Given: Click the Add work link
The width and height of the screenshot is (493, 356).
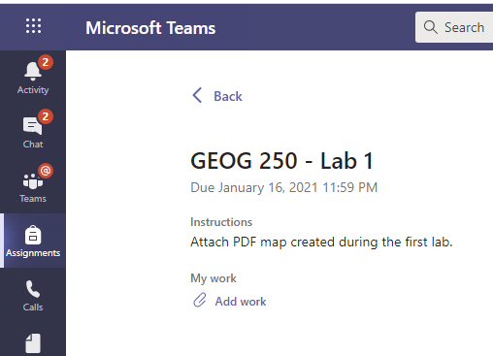Looking at the screenshot, I should click(x=241, y=302).
